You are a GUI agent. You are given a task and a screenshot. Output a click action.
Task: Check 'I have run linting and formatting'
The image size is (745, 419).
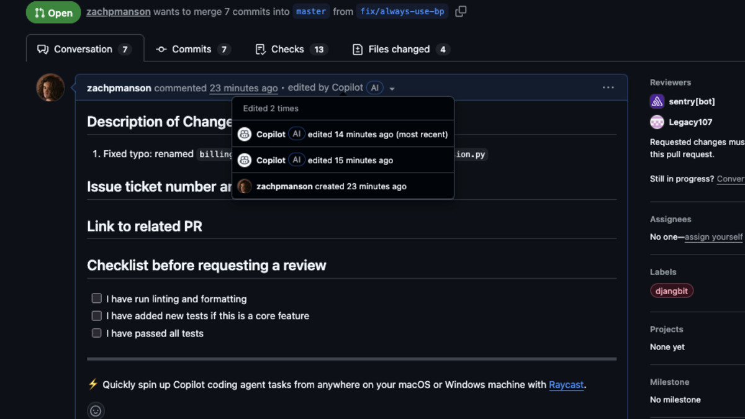pos(96,298)
